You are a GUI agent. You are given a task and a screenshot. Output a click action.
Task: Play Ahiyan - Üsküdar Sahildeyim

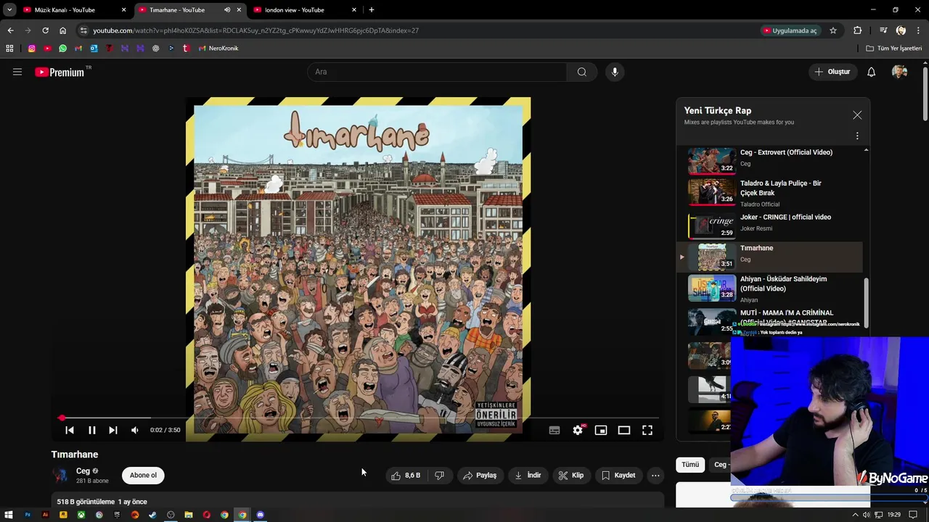pos(769,288)
